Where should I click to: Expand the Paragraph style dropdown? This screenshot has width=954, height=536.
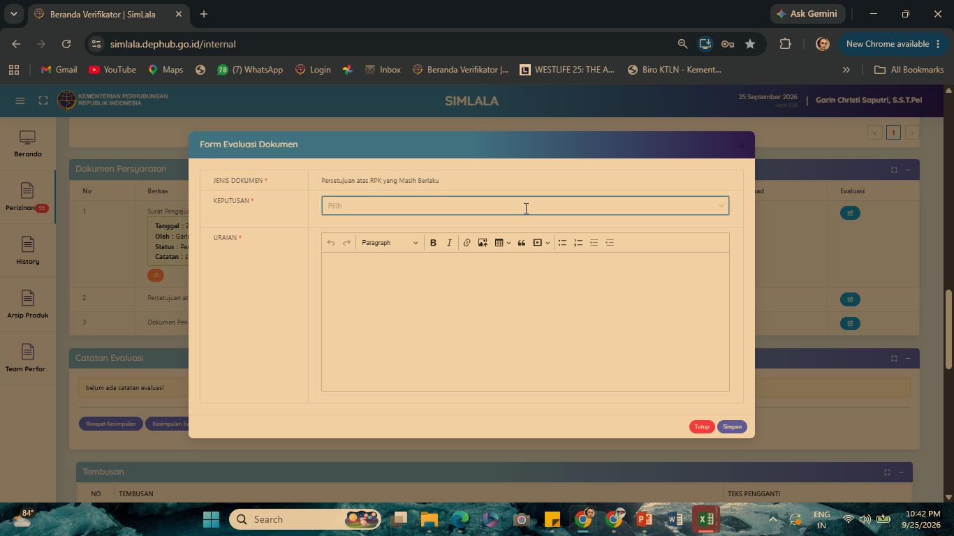click(390, 243)
